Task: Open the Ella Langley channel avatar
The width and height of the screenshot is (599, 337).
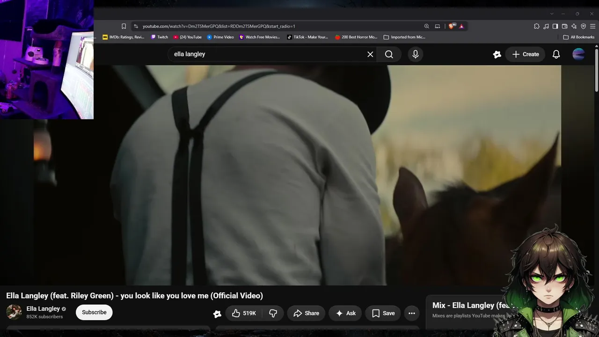Action: [14, 312]
